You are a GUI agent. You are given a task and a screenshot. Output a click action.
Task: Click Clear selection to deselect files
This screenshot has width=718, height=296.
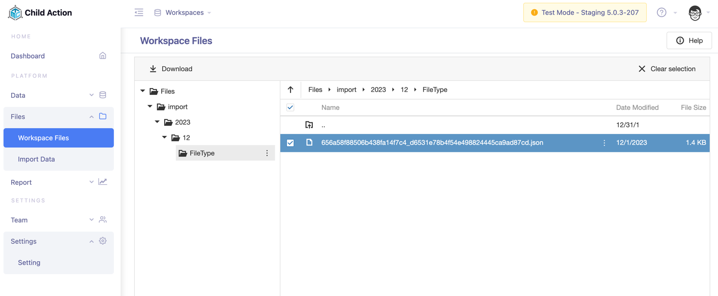pos(667,69)
